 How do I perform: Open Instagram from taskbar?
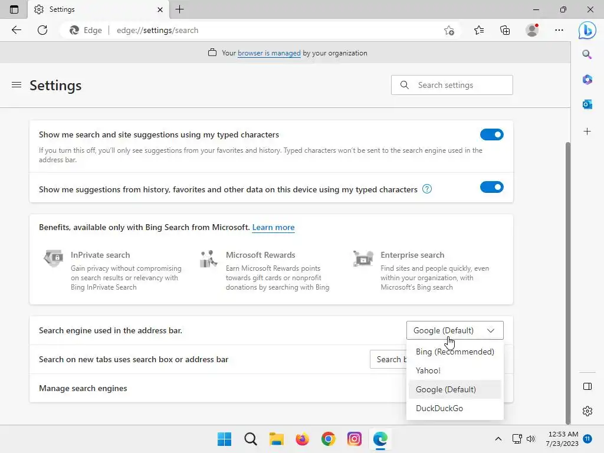click(x=354, y=439)
